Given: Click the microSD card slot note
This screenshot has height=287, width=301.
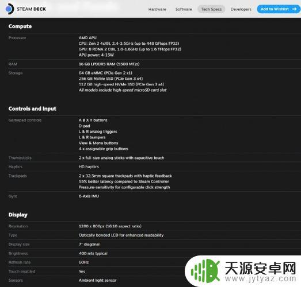Looking at the screenshot, I should coord(123,90).
